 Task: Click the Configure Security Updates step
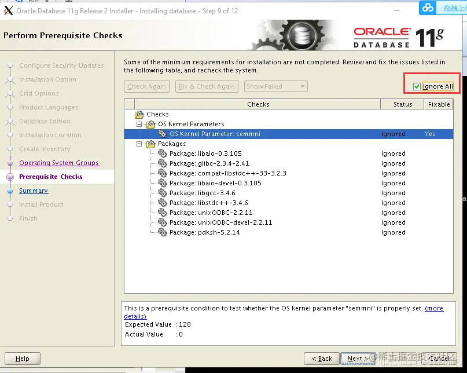[x=61, y=65]
